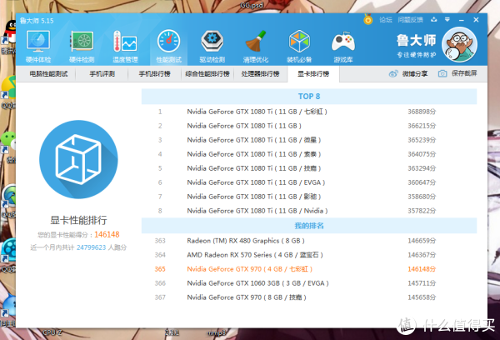Select rank 4 GTX 1080 Ti 索泰 row
Viewport: 500px width, 340px height.
coord(309,154)
